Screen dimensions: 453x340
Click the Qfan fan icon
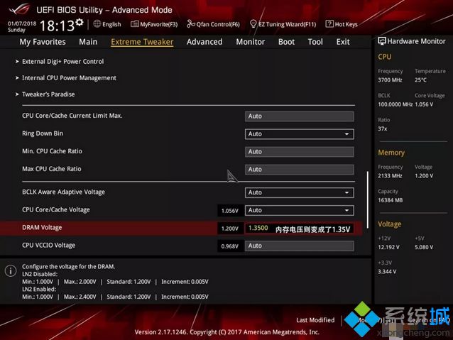coord(191,24)
